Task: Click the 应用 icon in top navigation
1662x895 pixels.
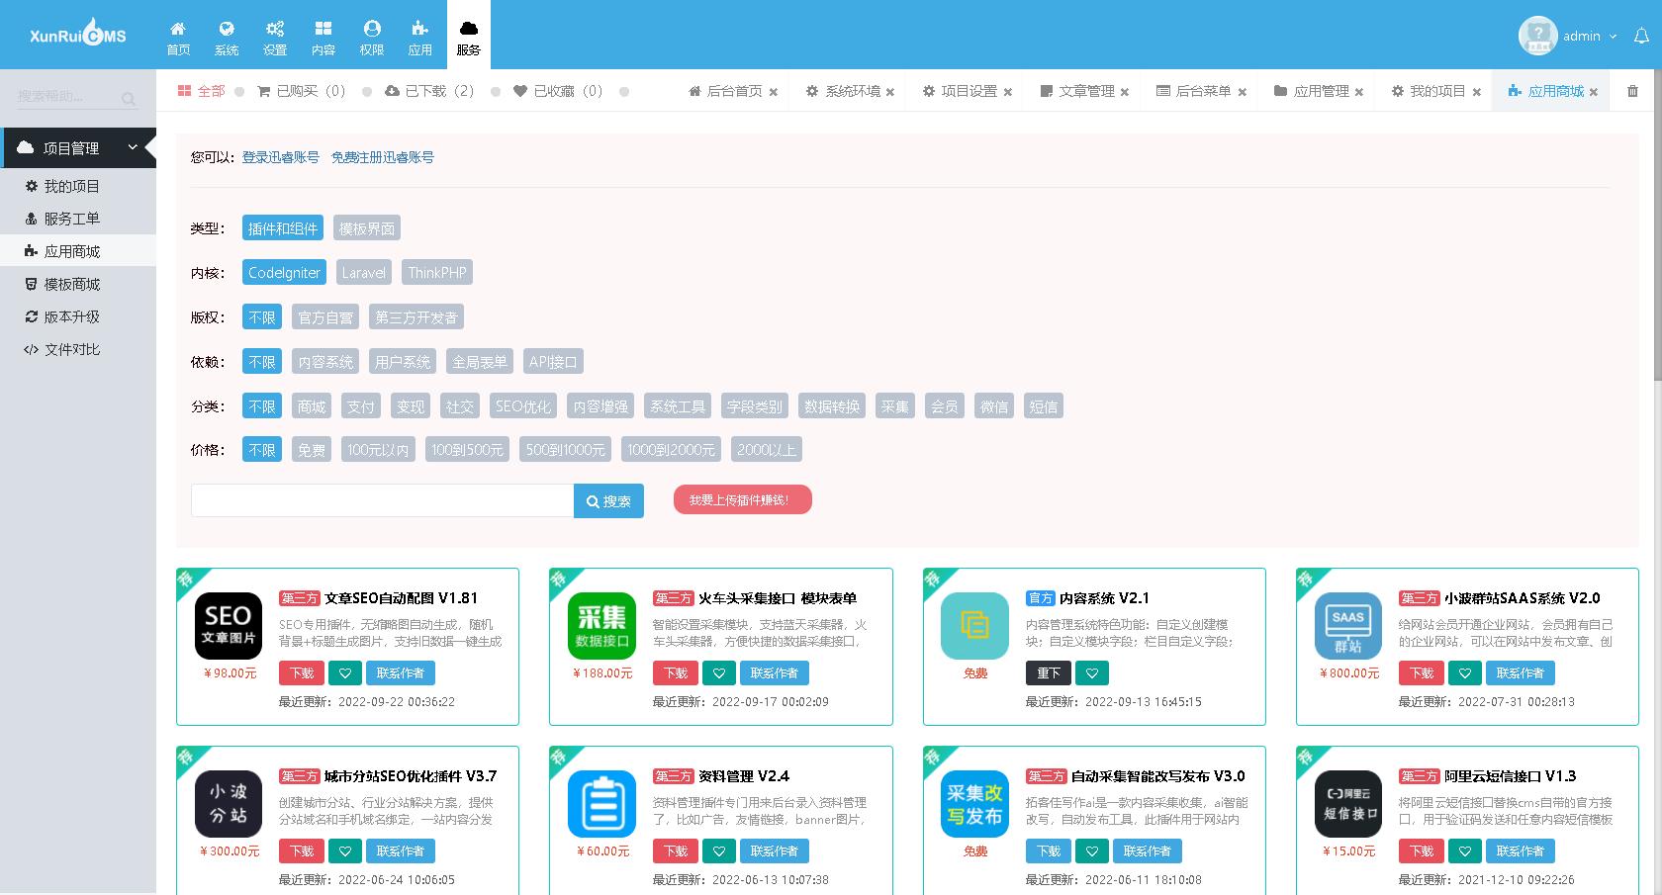Action: coord(419,35)
